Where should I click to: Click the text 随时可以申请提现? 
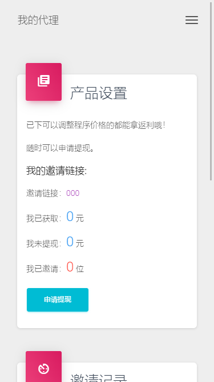(x=60, y=148)
